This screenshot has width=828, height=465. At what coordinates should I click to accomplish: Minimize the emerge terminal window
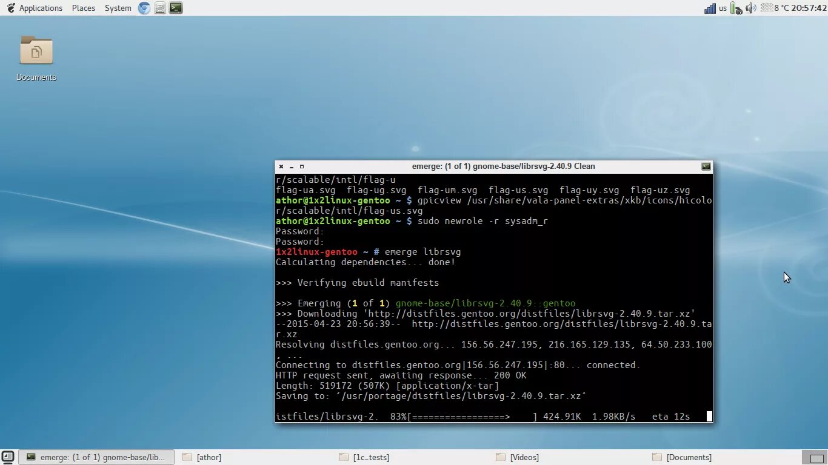click(292, 167)
